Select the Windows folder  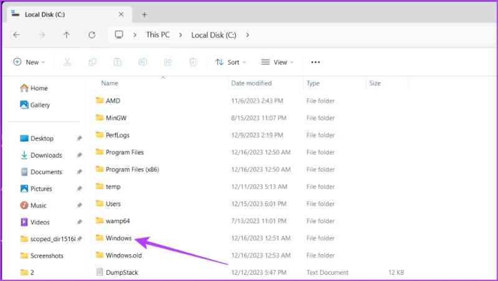click(118, 238)
